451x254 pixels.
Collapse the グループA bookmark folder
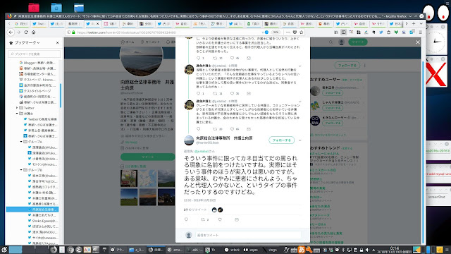coord(21,142)
